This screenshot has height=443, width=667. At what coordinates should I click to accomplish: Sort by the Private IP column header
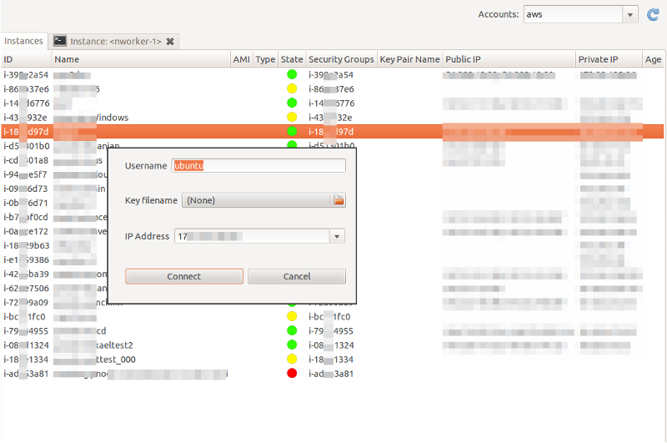click(x=609, y=59)
